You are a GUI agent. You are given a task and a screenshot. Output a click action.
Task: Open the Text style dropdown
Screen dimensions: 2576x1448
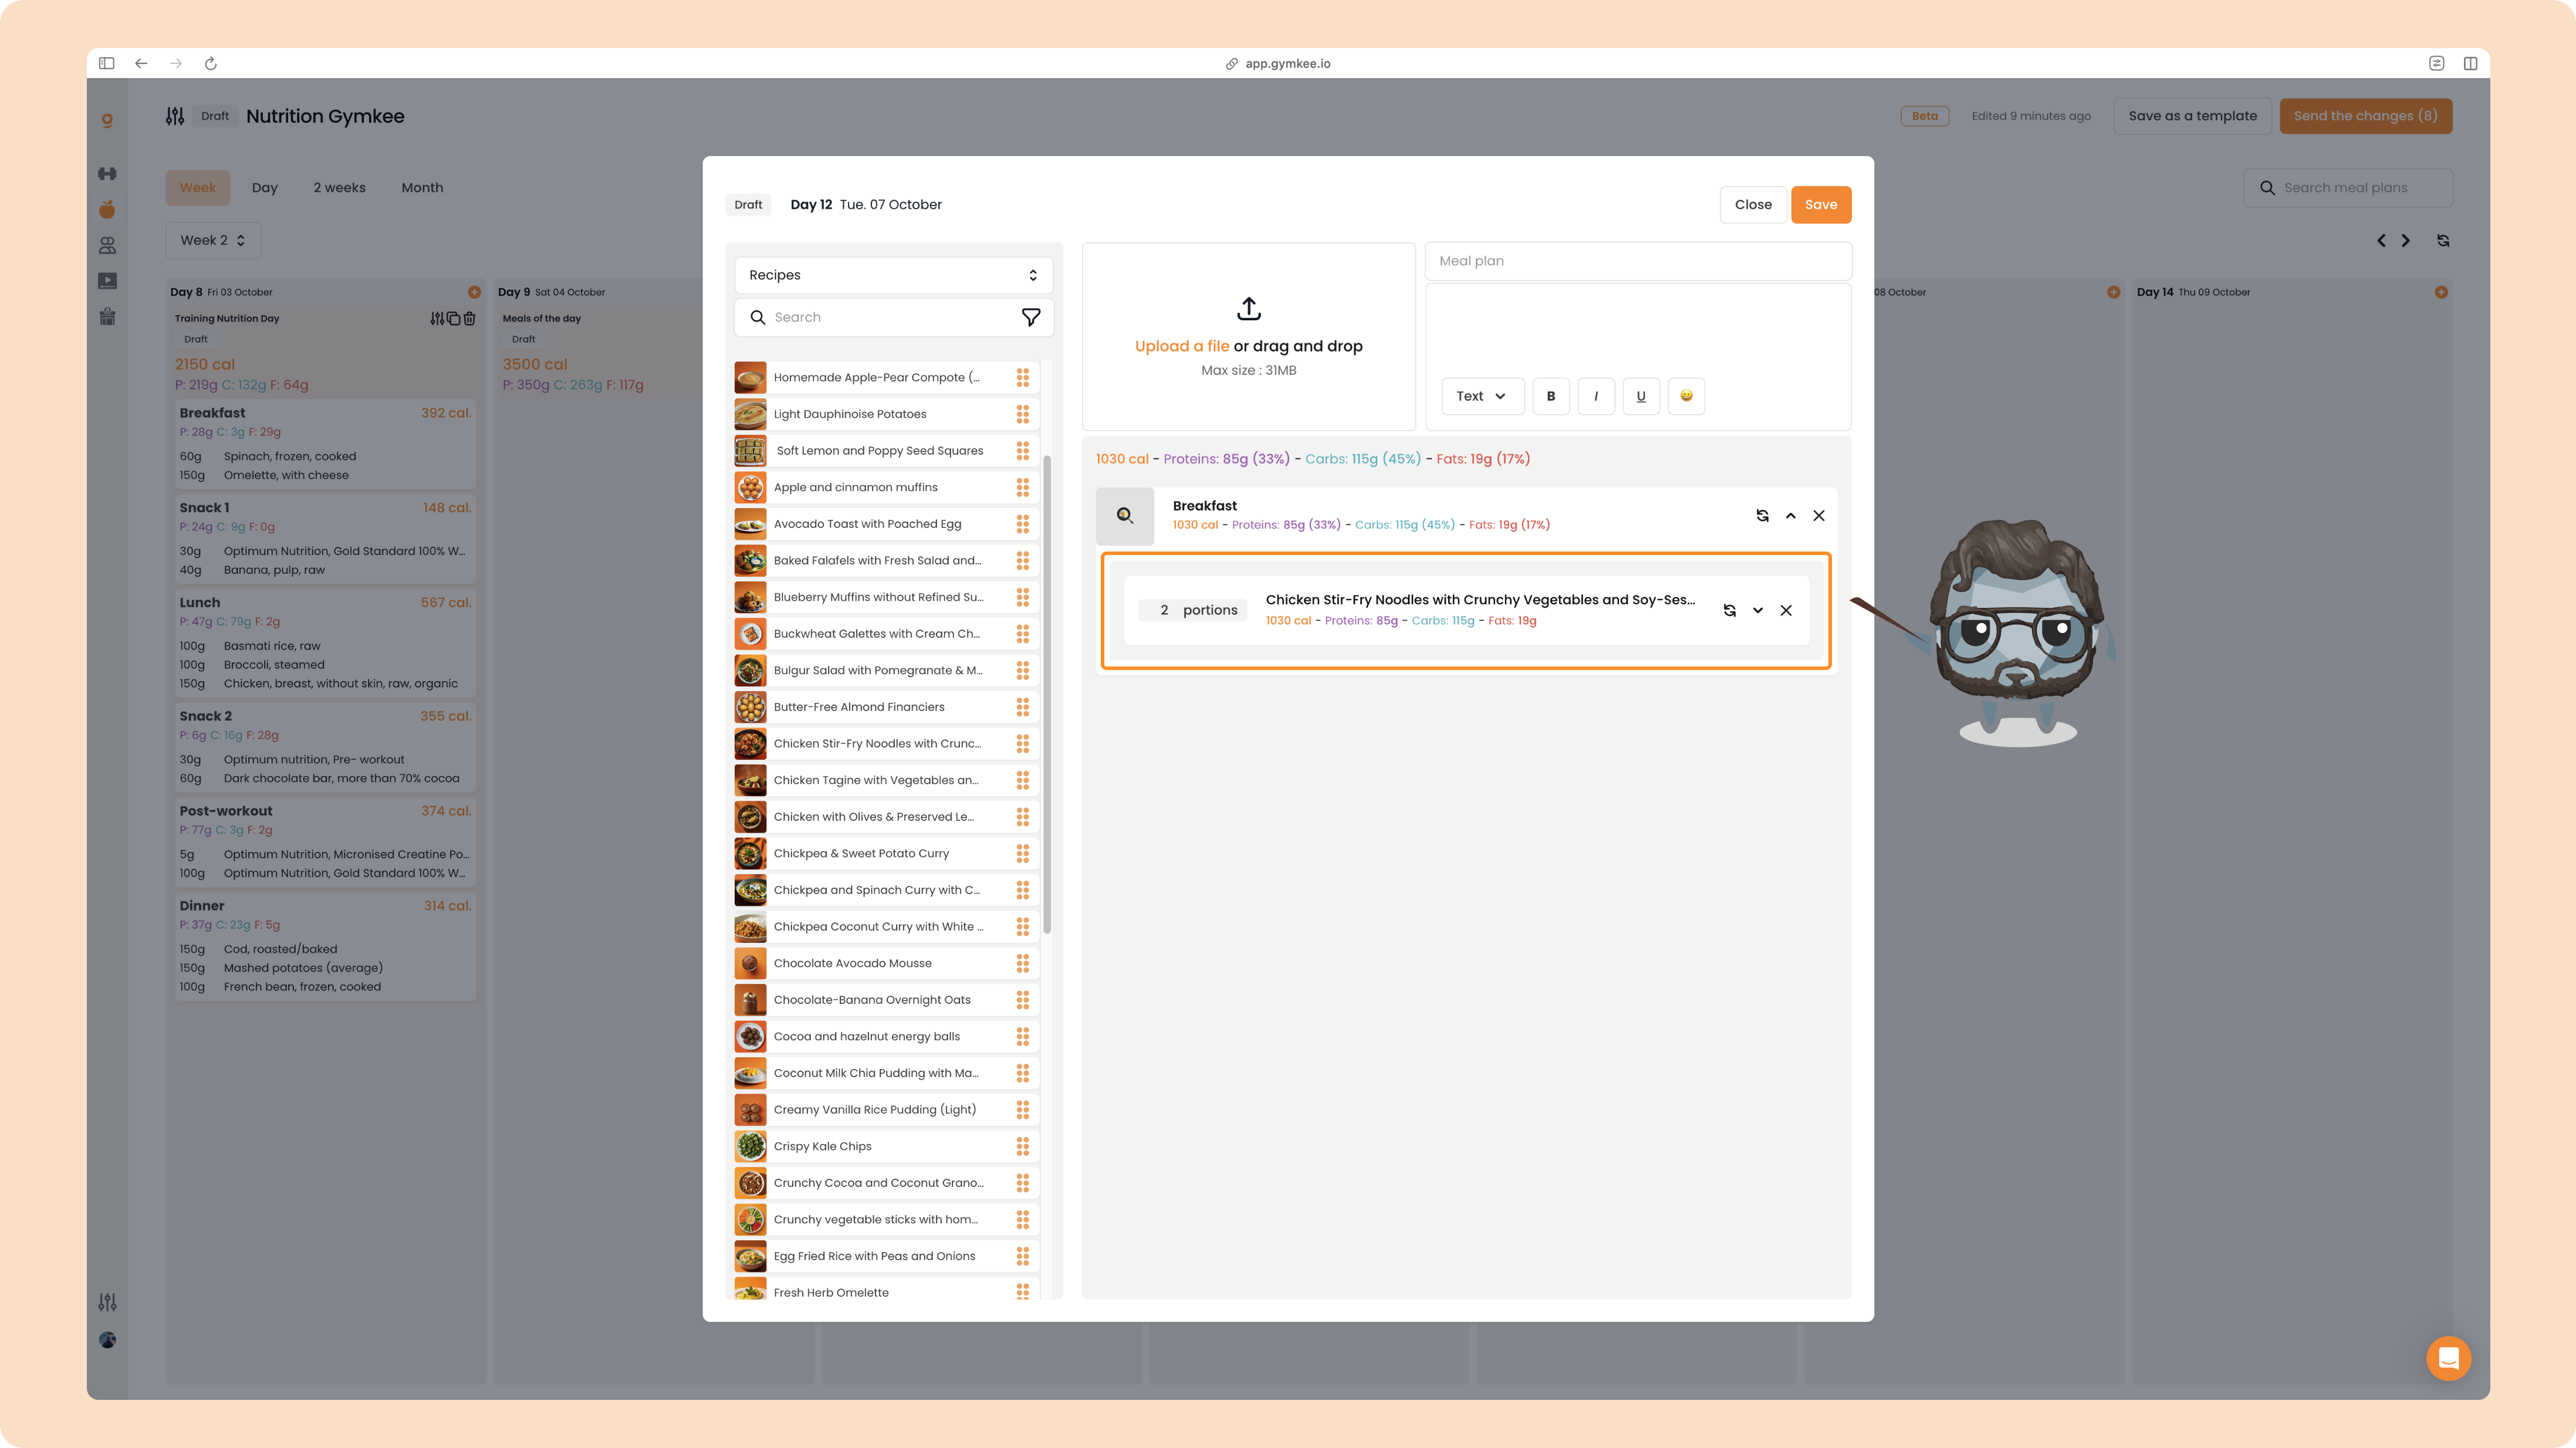pos(1482,396)
